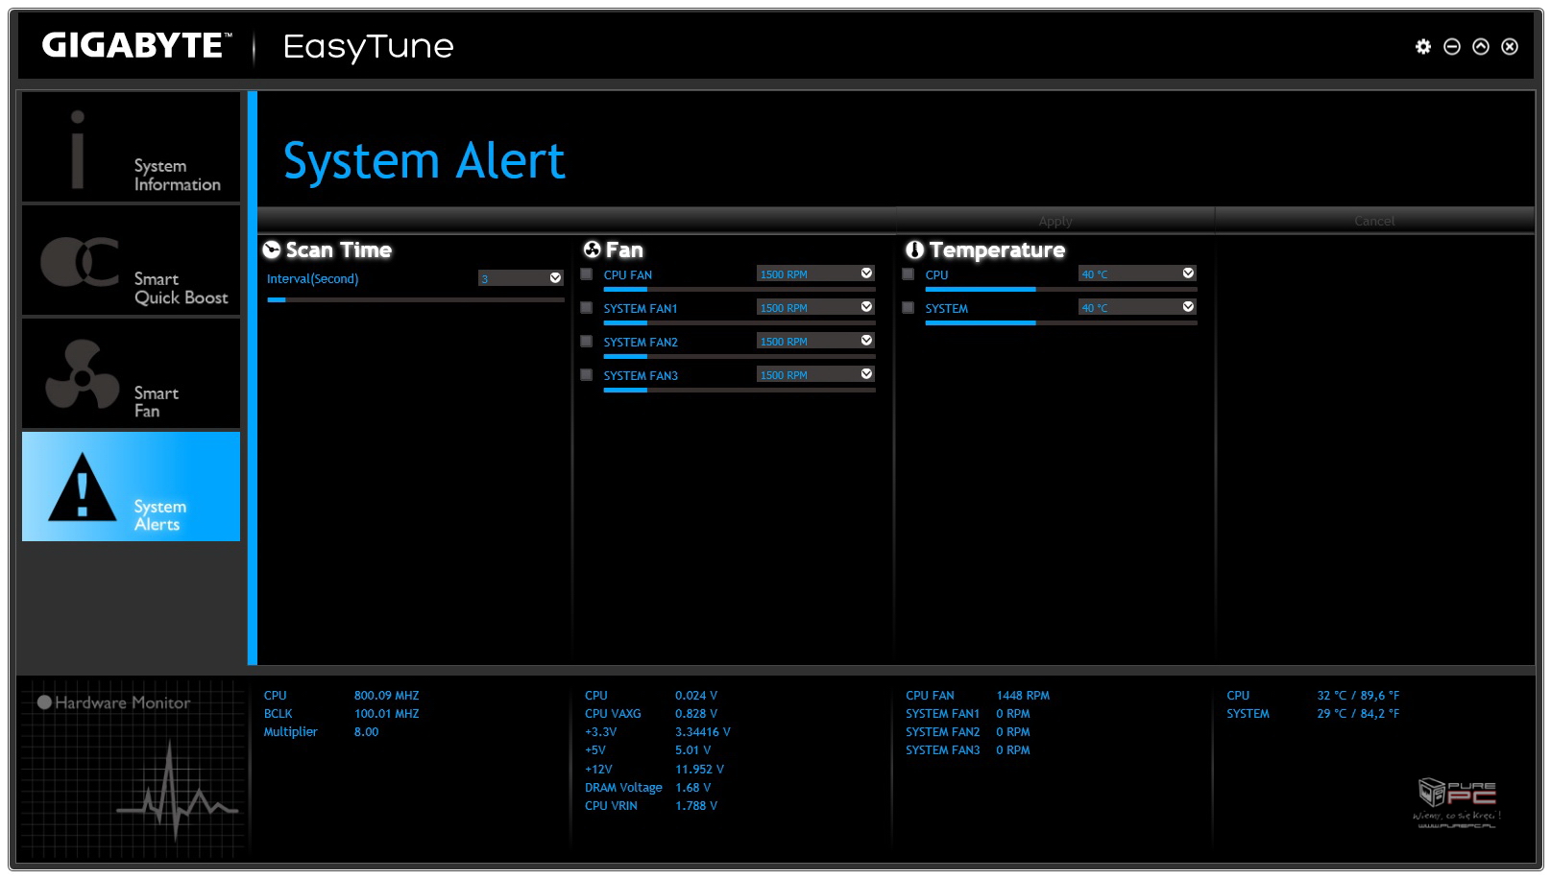The image size is (1551, 879).
Task: Adjust the SYSTEM FAN2 RPM slider
Action: (739, 356)
